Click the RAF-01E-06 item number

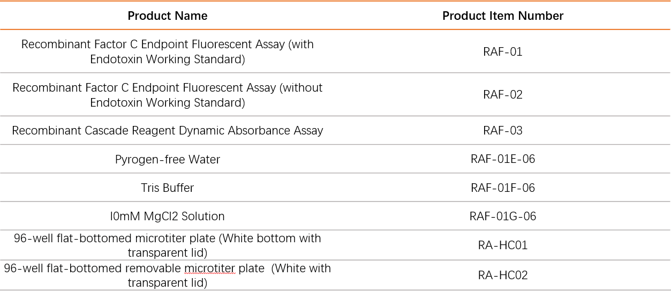point(503,159)
